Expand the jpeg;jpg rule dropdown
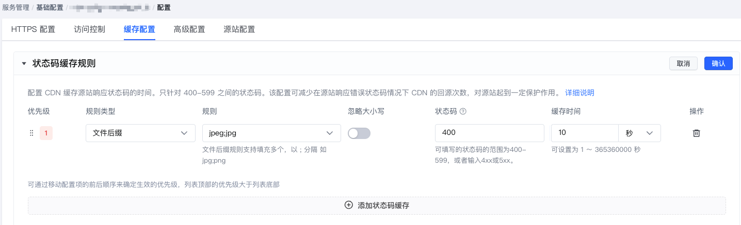This screenshot has height=225, width=741. point(271,133)
